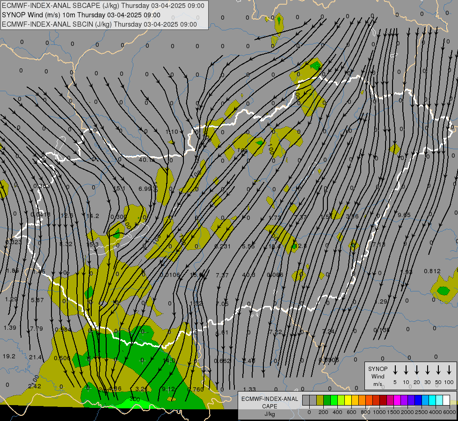
Task: Click the SBCIN title line
Action: tap(99, 24)
